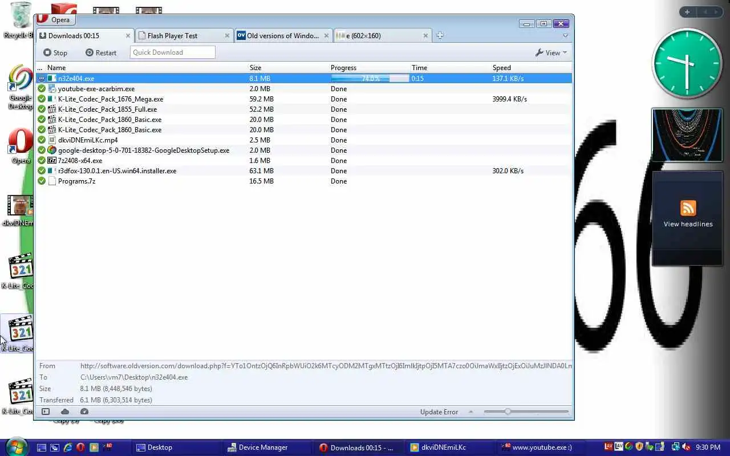730x456 pixels.
Task: Restart the selected download
Action: tap(101, 52)
